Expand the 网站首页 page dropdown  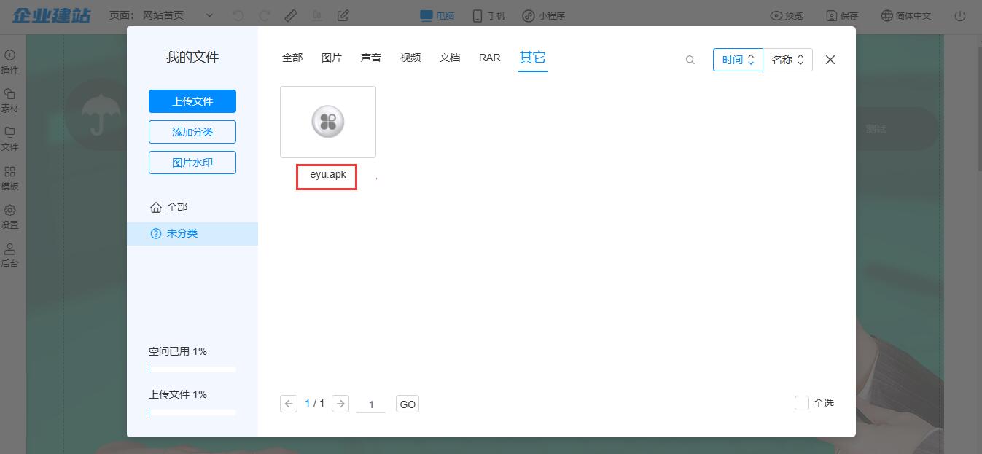click(210, 15)
